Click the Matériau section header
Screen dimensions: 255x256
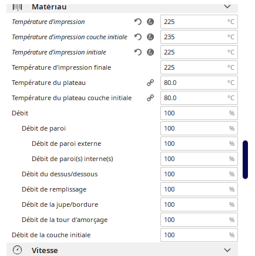coord(122,8)
